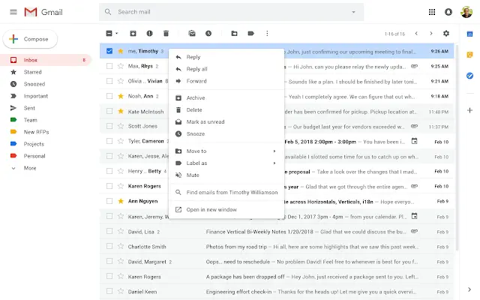Screen dimensions: 480x300
Task: Open the notifications bell icon
Action: coord(448,12)
